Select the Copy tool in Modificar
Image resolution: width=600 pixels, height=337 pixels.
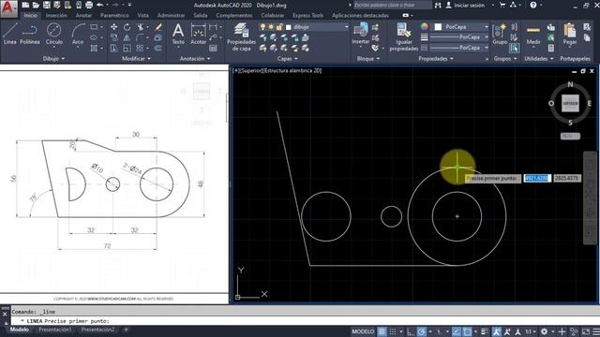[x=114, y=37]
